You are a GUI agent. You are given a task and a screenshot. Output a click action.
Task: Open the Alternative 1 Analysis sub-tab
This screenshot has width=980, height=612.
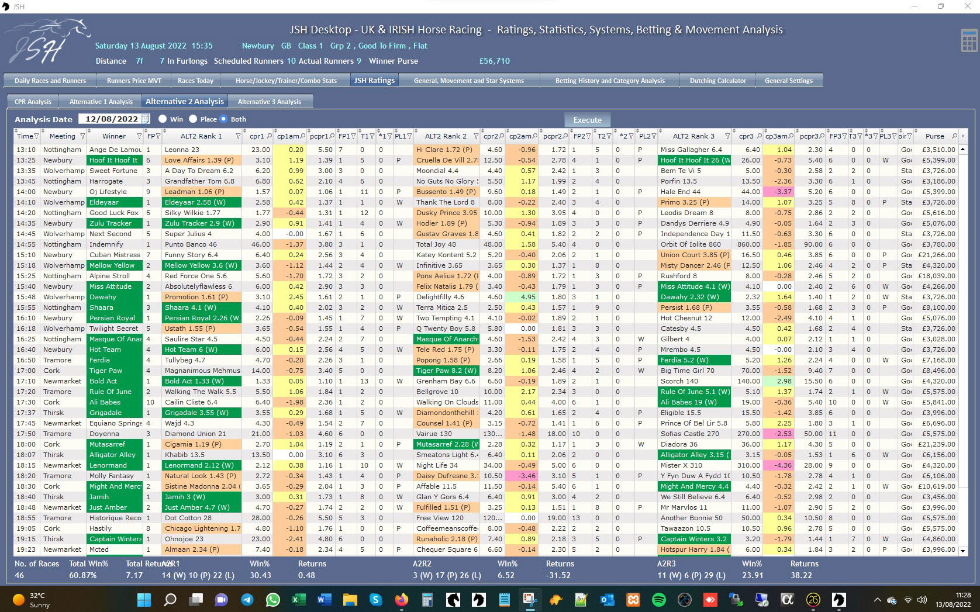pyautogui.click(x=101, y=102)
